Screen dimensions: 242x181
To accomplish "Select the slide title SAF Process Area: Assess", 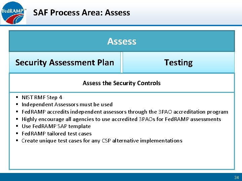I will pyautogui.click(x=81, y=13).
